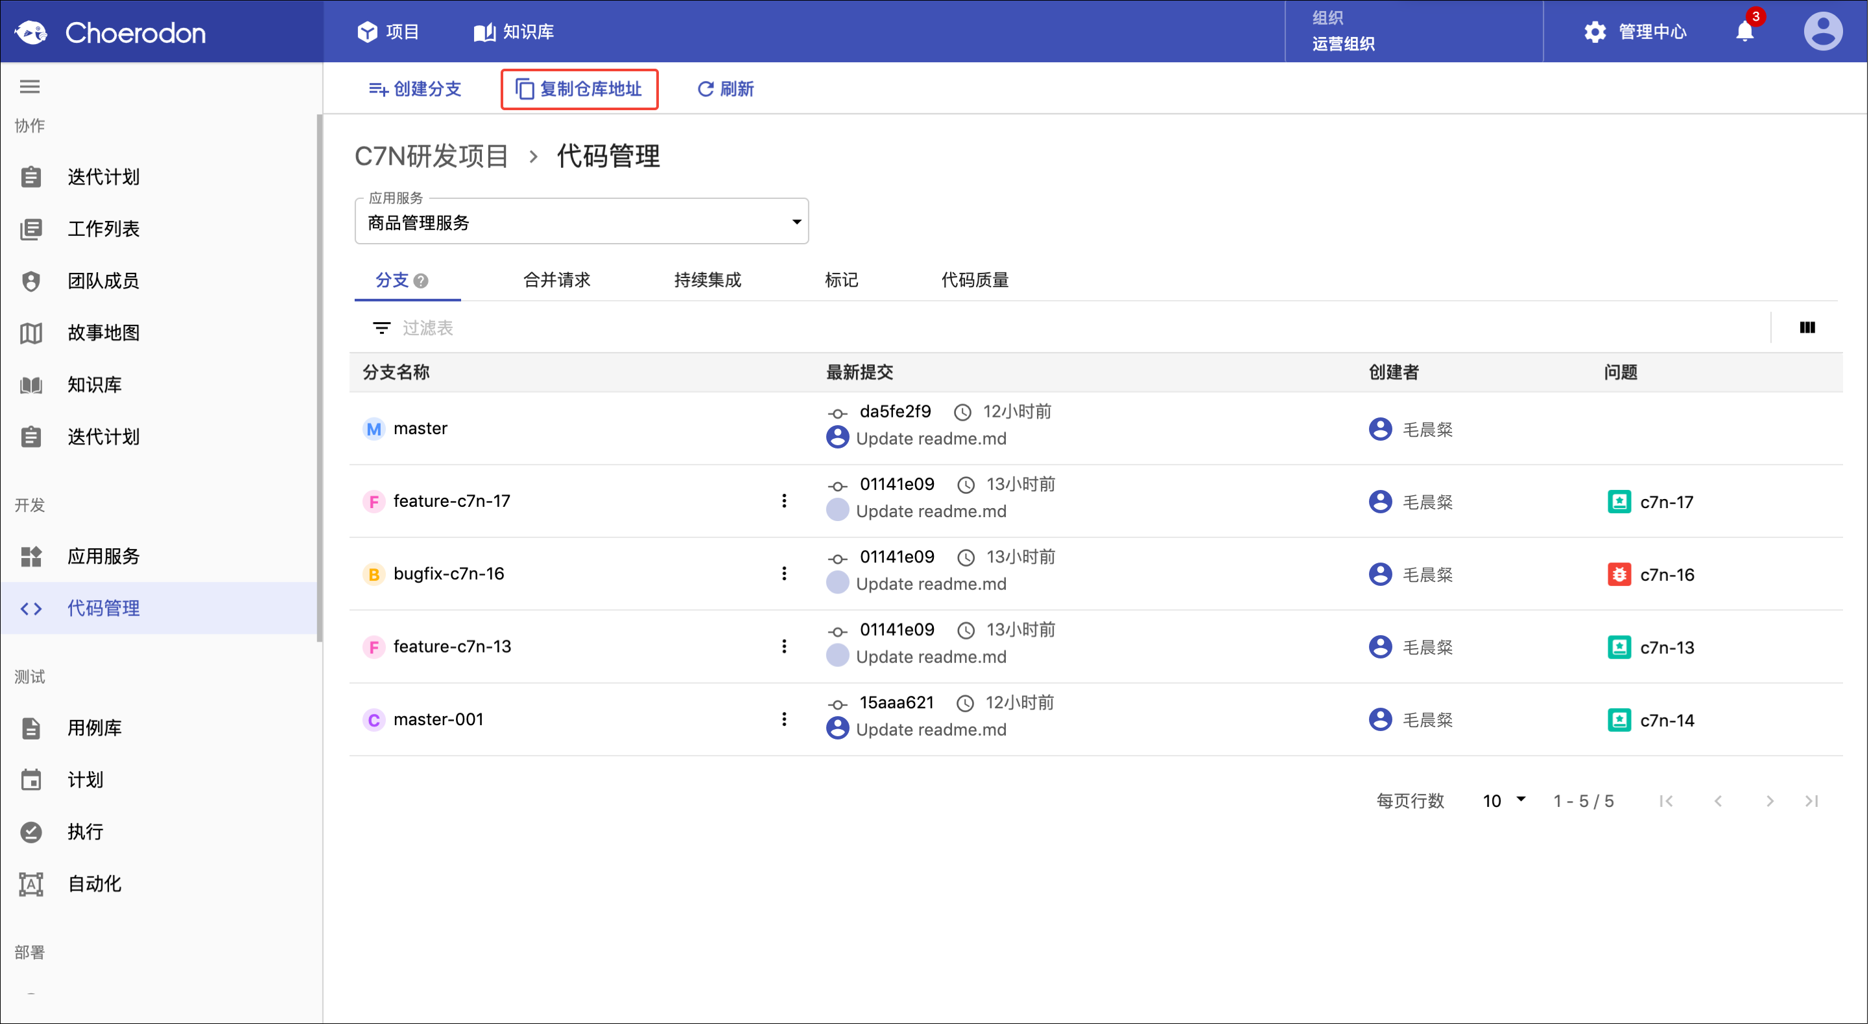Open 执行 sidebar item

[x=158, y=832]
